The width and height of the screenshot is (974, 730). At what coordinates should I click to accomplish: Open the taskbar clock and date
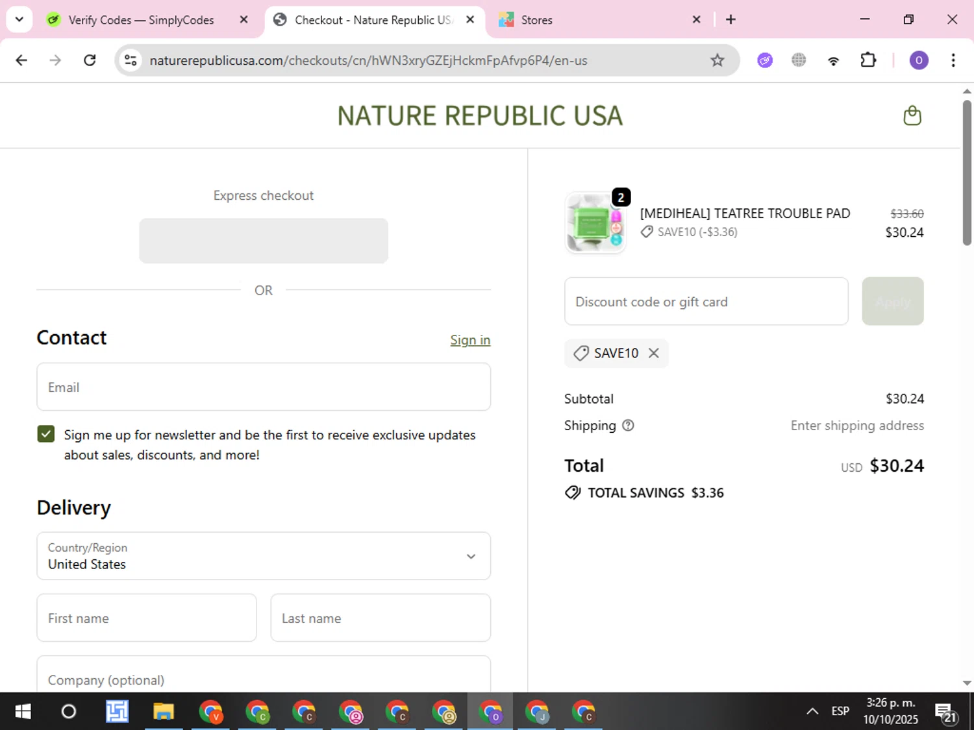[x=890, y=711]
